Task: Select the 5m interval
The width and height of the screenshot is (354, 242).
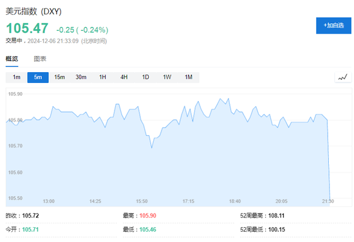Action: click(38, 77)
